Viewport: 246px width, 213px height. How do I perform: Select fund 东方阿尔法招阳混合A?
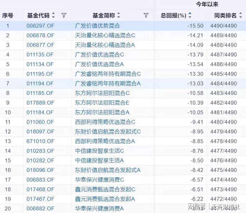tap(102, 112)
